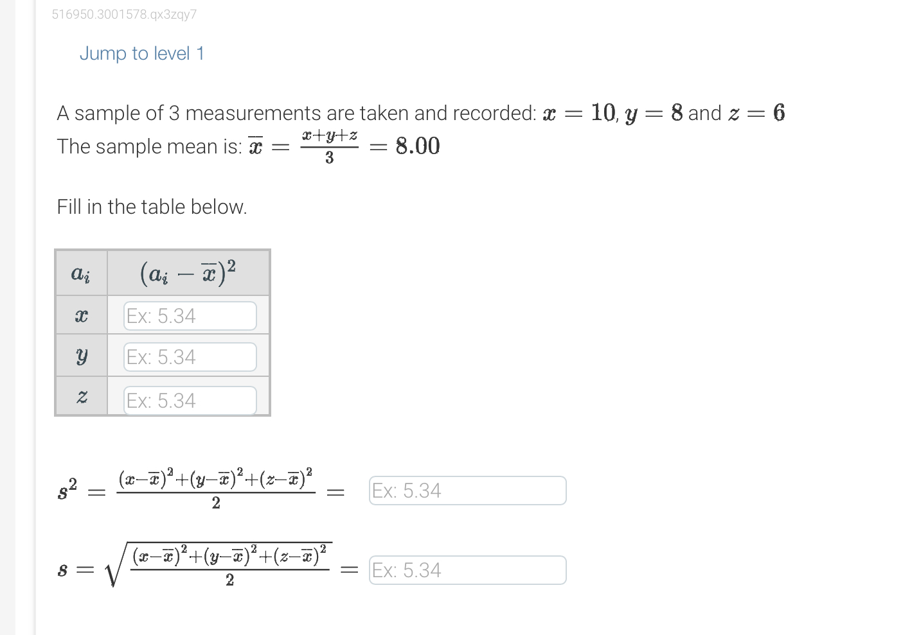Screen dimensions: 903x635
Task: Click the Fill in the table below text
Action: (152, 206)
